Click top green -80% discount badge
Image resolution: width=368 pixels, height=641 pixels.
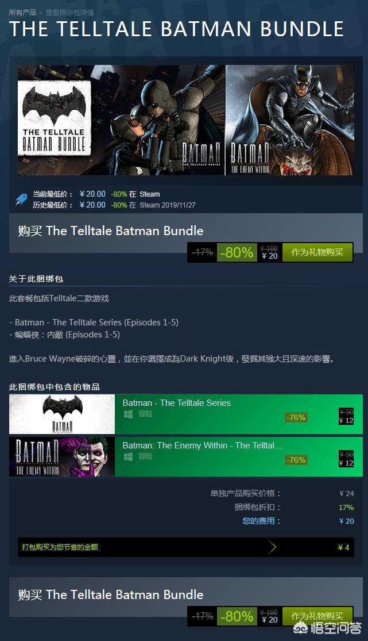click(x=237, y=252)
